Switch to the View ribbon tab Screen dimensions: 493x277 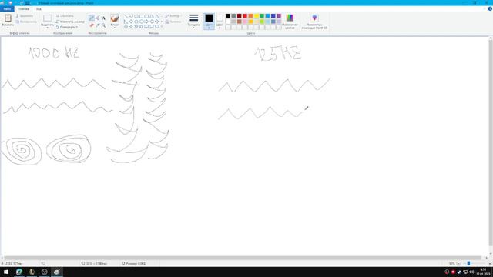click(x=39, y=9)
